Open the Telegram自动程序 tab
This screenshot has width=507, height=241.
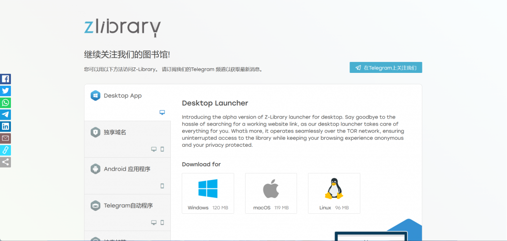tap(127, 213)
